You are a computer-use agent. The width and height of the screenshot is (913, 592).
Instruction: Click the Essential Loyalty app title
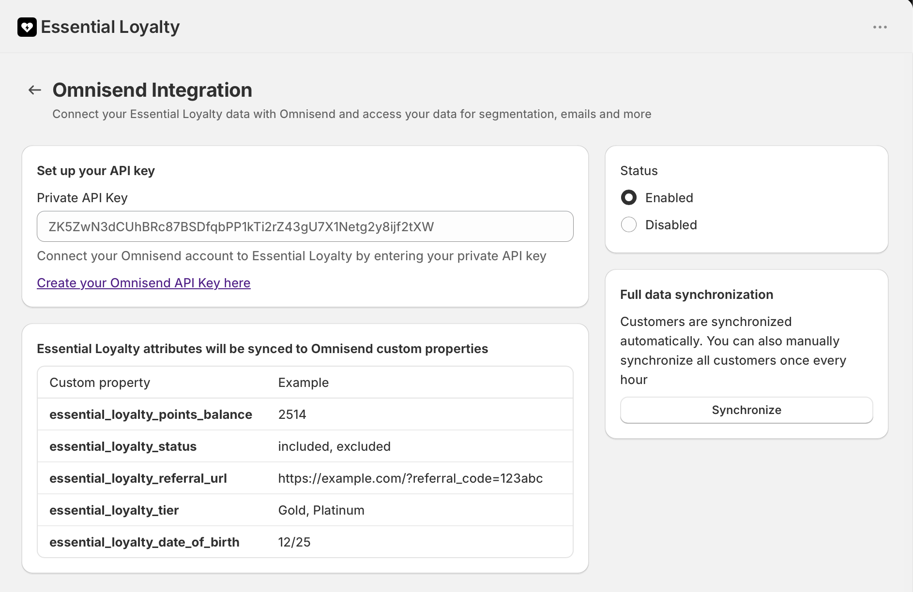pyautogui.click(x=110, y=27)
